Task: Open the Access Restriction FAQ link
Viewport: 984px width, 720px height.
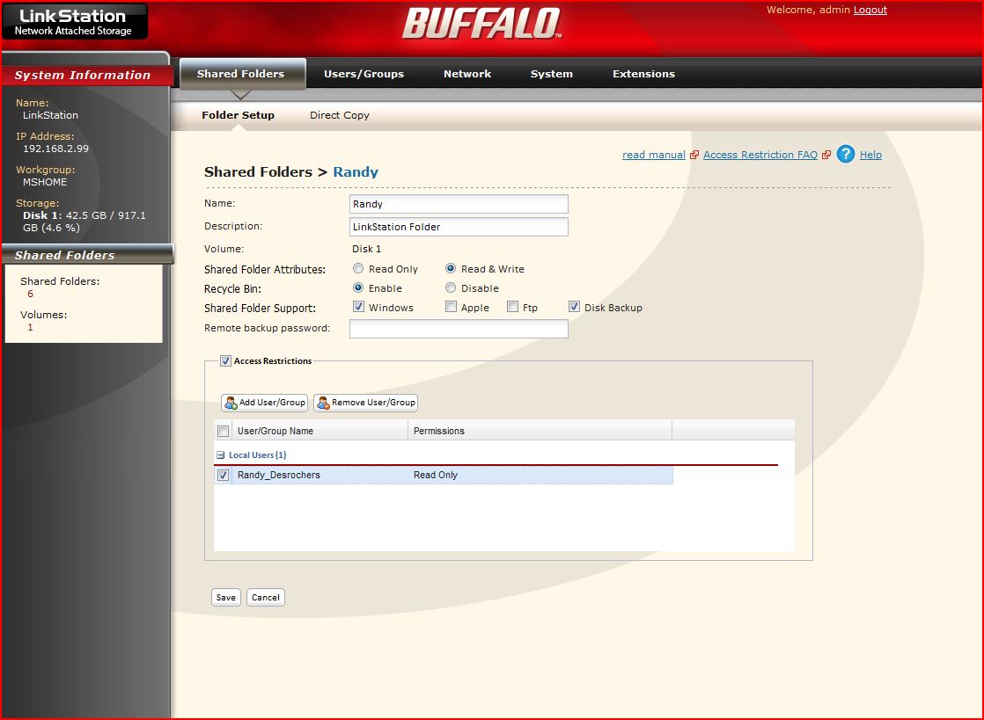Action: [760, 155]
